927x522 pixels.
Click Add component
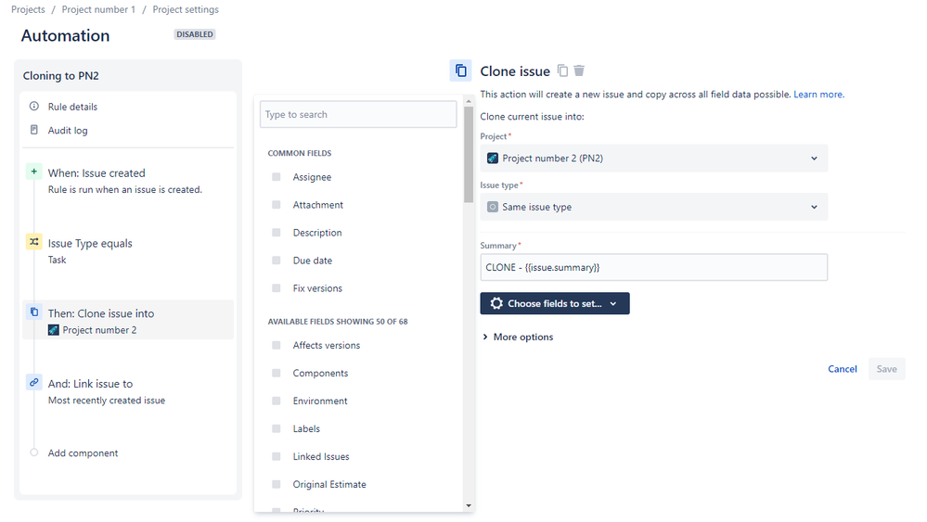pos(83,452)
